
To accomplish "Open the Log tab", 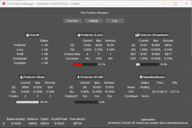I will point(115,21).
